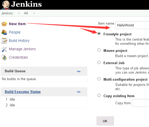Open the New Item link
The width and height of the screenshot is (149, 127).
coord(17,24)
